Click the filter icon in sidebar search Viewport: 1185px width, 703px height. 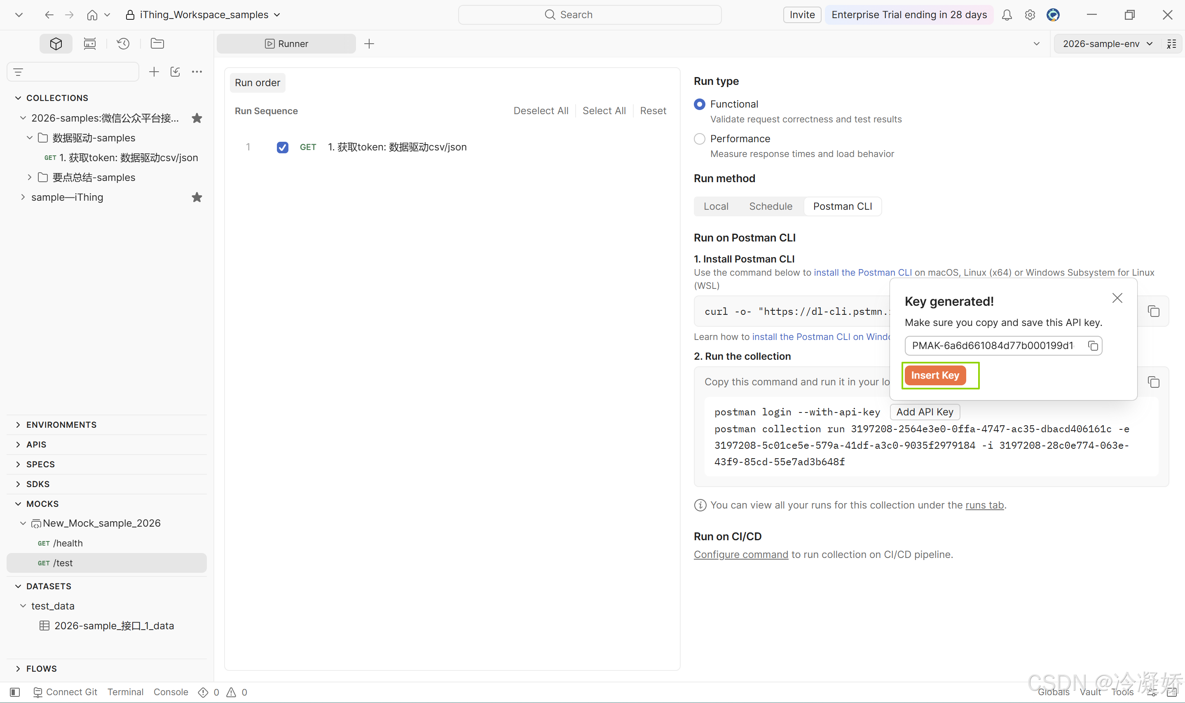point(19,72)
